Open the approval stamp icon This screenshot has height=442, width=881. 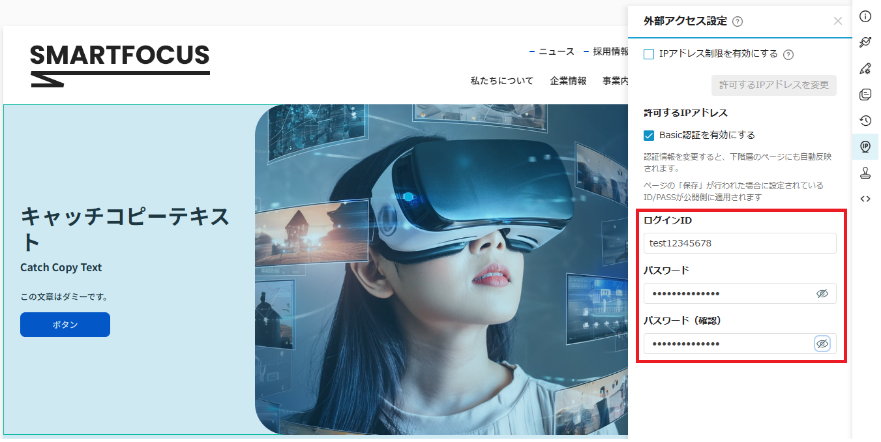pos(865,173)
